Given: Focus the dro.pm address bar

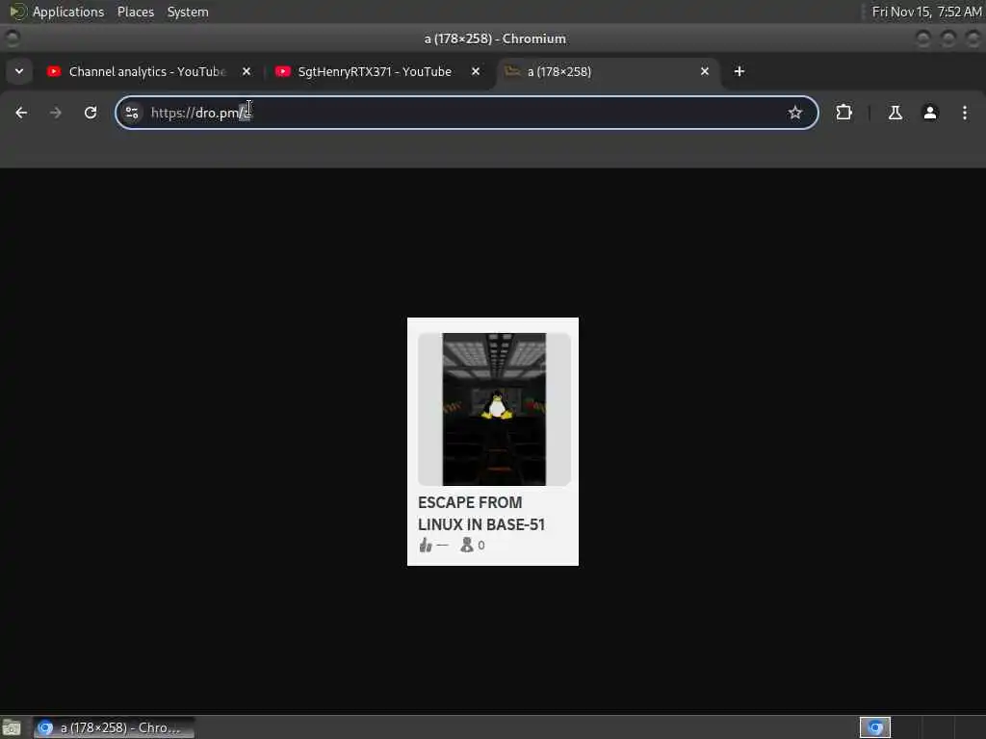Looking at the screenshot, I should 465,113.
